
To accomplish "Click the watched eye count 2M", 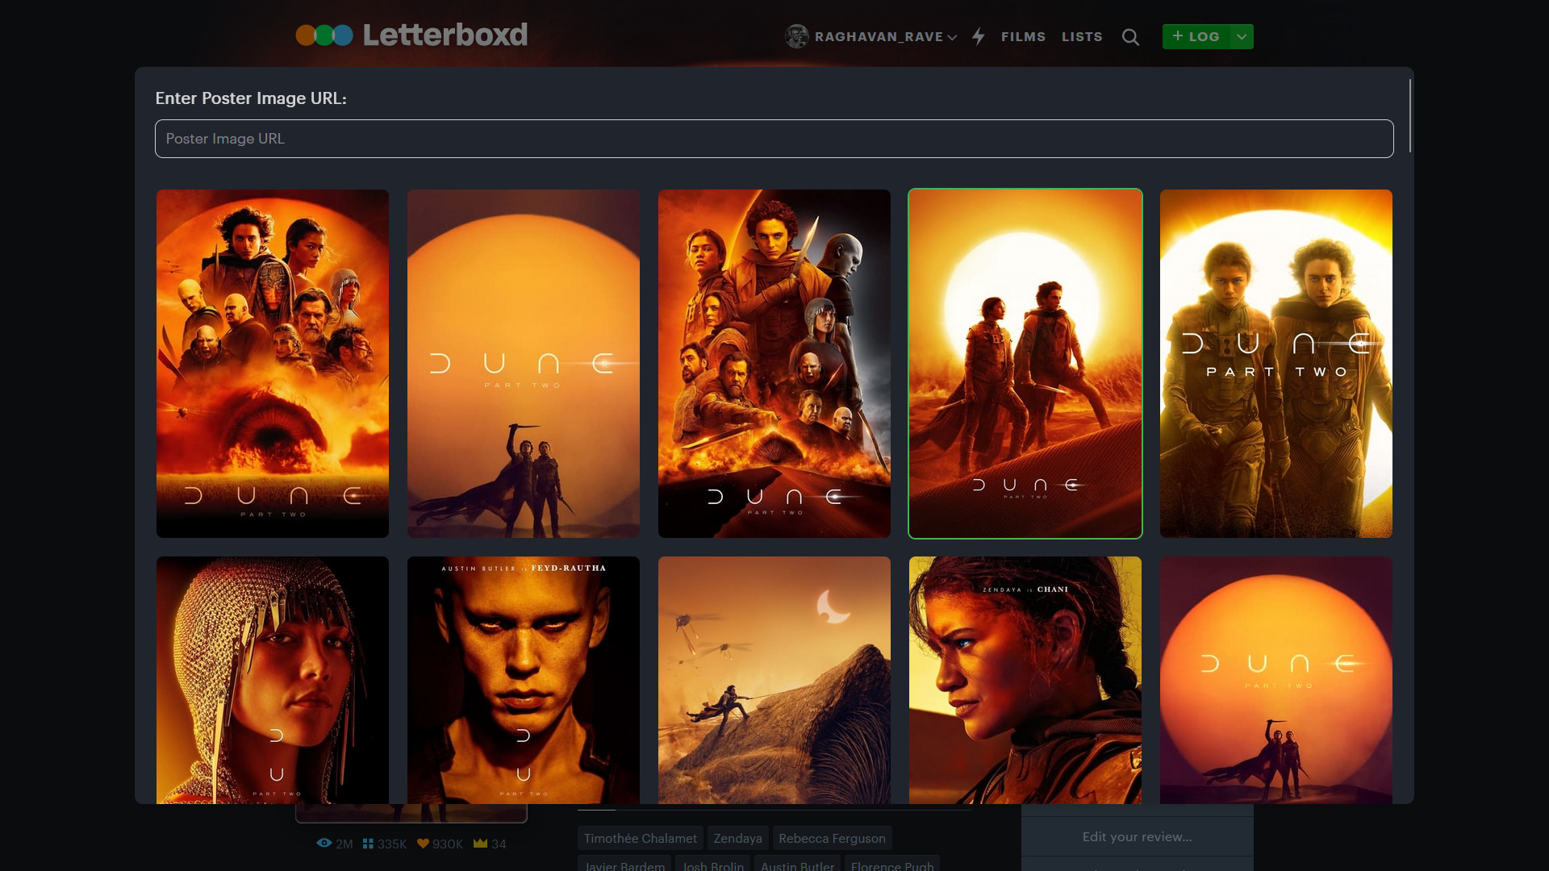I will [x=335, y=844].
